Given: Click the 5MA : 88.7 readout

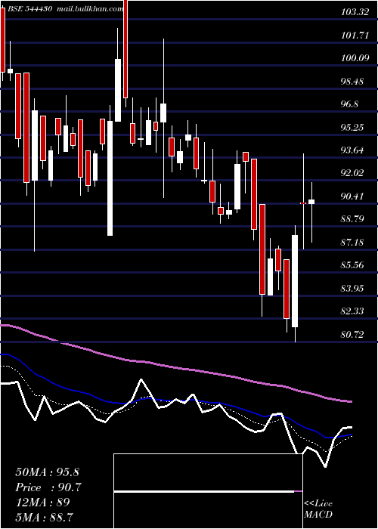Looking at the screenshot, I should tap(45, 517).
